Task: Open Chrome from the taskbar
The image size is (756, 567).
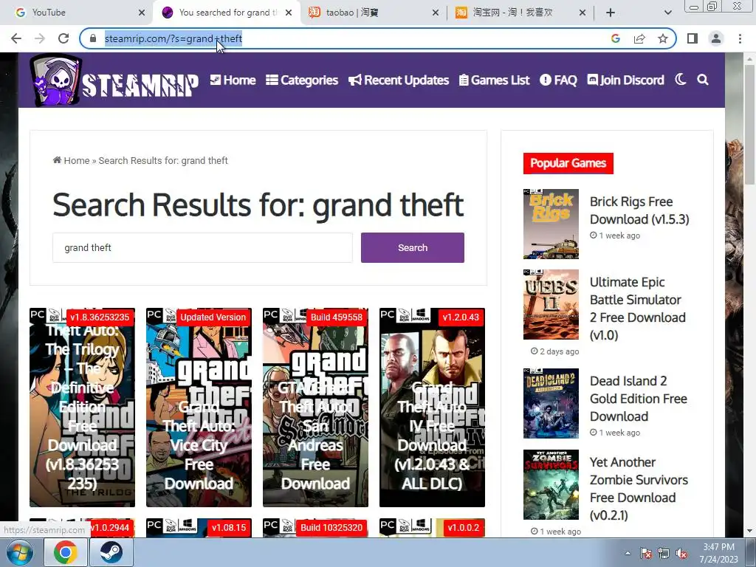Action: click(66, 552)
